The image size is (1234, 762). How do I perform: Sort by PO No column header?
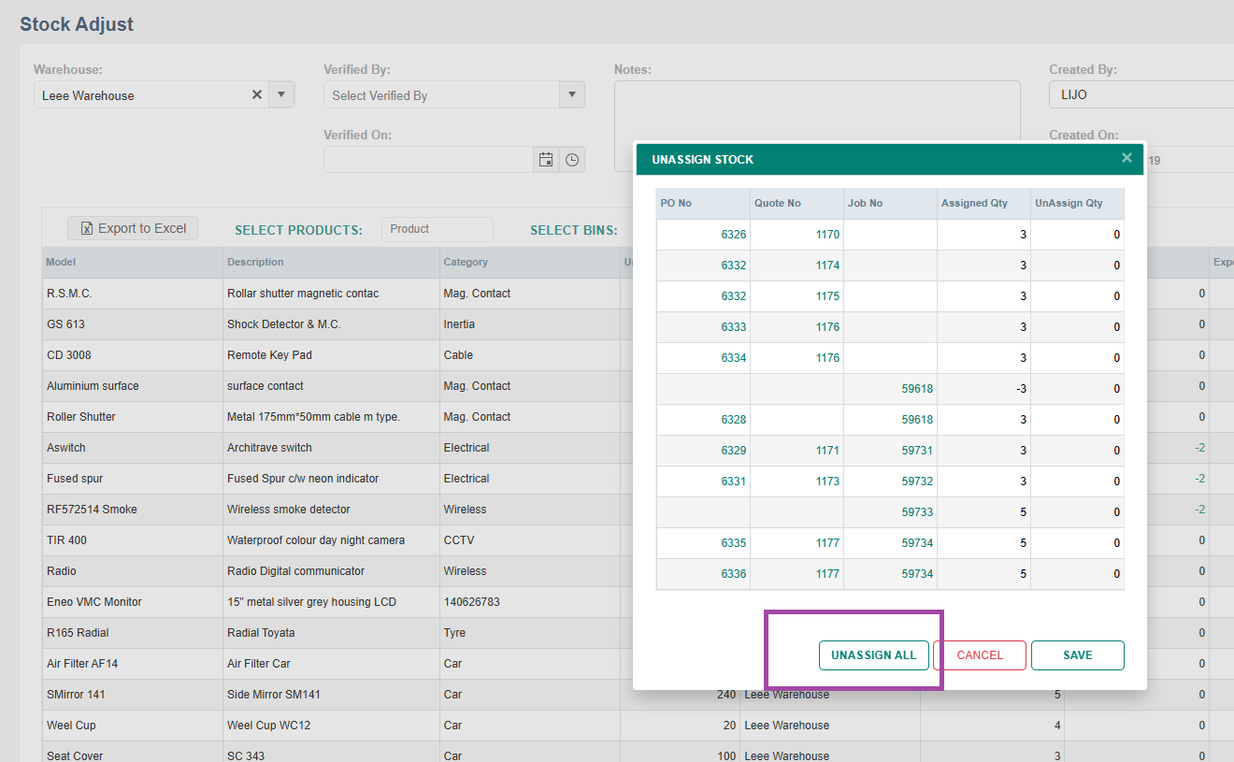click(x=677, y=203)
